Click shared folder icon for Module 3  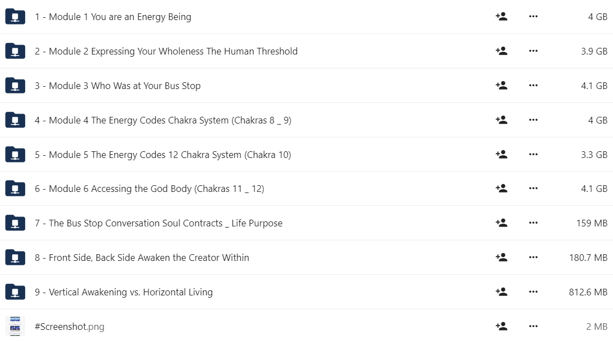[x=15, y=86]
